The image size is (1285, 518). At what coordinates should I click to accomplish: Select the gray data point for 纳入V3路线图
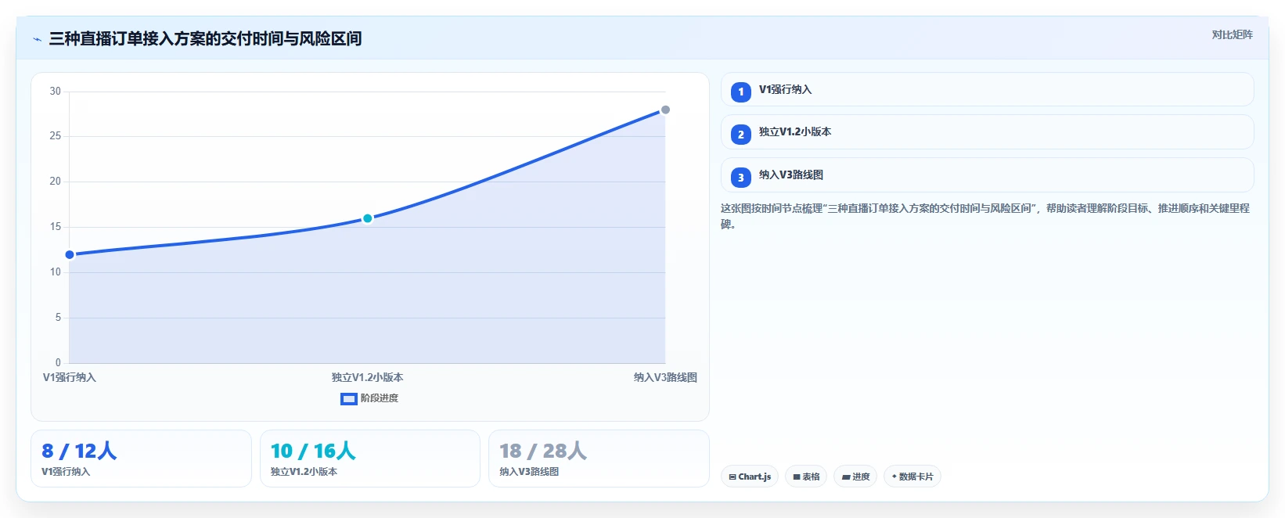click(x=665, y=110)
